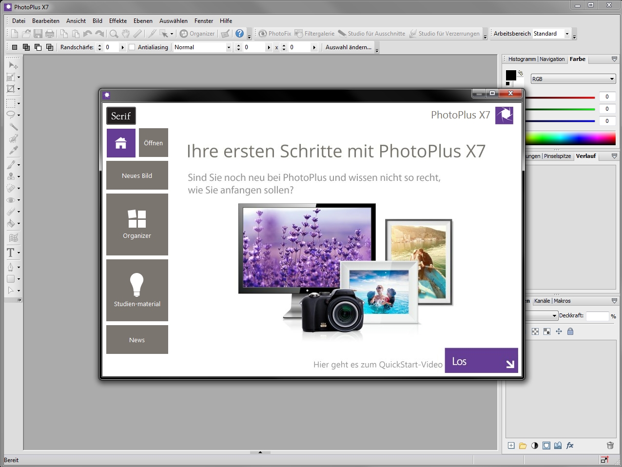622x467 pixels.
Task: Open the Effekte menu
Action: click(118, 21)
